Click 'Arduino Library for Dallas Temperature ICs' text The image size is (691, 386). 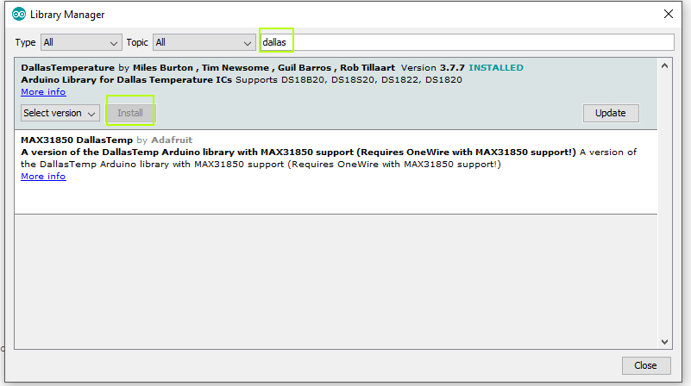127,79
